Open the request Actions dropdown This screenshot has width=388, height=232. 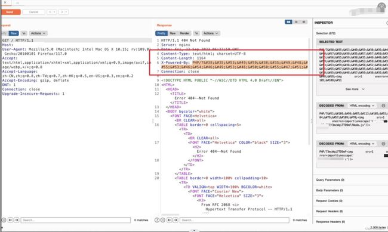(x=38, y=33)
